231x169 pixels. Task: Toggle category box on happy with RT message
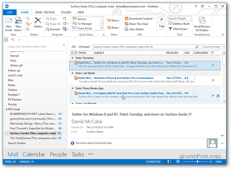point(195,93)
